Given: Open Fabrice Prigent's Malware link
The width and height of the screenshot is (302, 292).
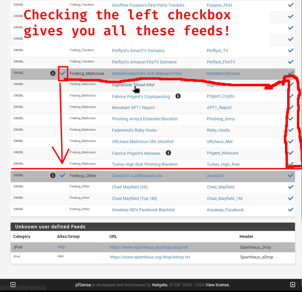Looking at the screenshot, I should [136, 153].
